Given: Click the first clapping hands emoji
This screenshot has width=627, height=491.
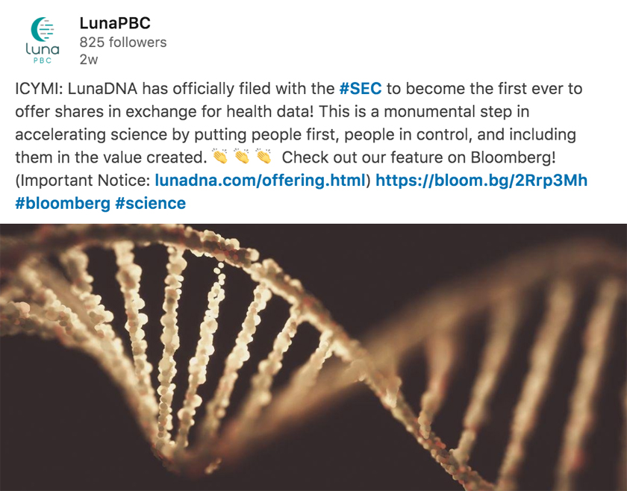Looking at the screenshot, I should pyautogui.click(x=219, y=157).
